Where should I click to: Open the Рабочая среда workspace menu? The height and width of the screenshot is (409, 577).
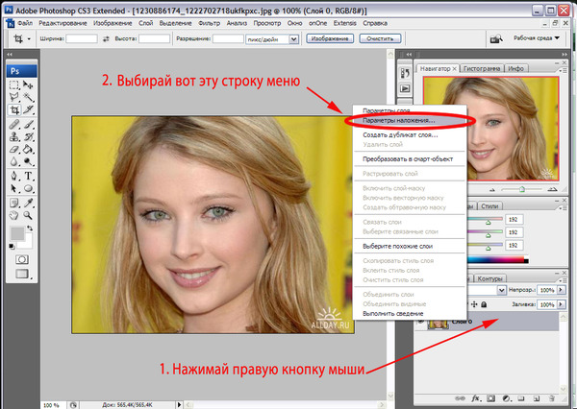[537, 37]
